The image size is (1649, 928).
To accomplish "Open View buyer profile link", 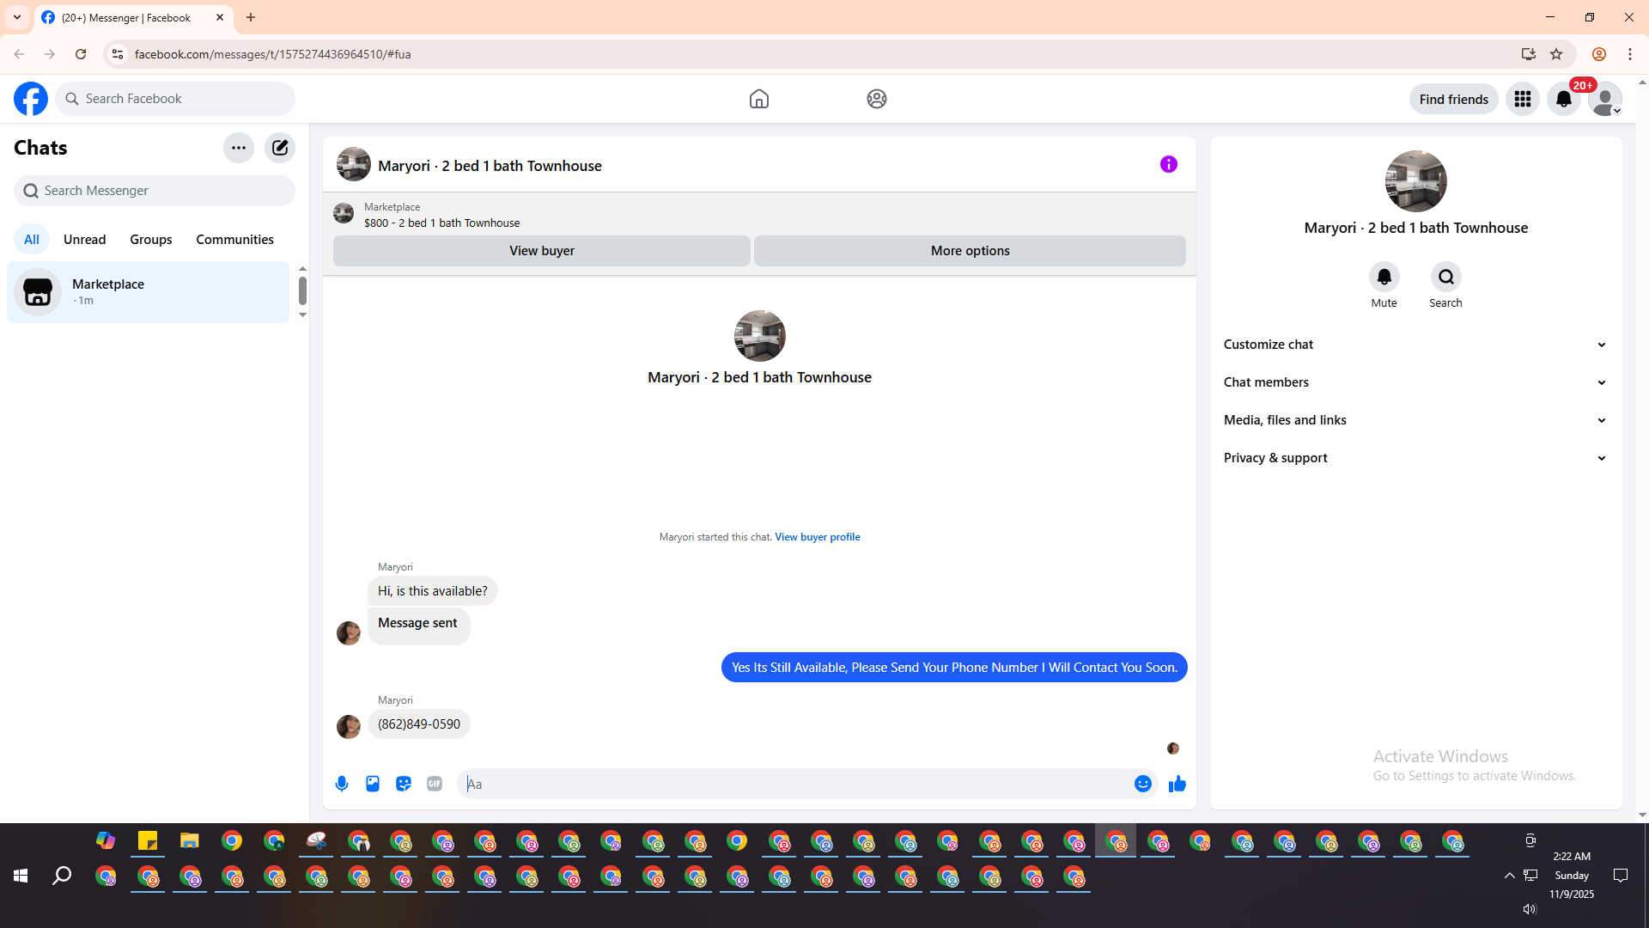I will 817,537.
